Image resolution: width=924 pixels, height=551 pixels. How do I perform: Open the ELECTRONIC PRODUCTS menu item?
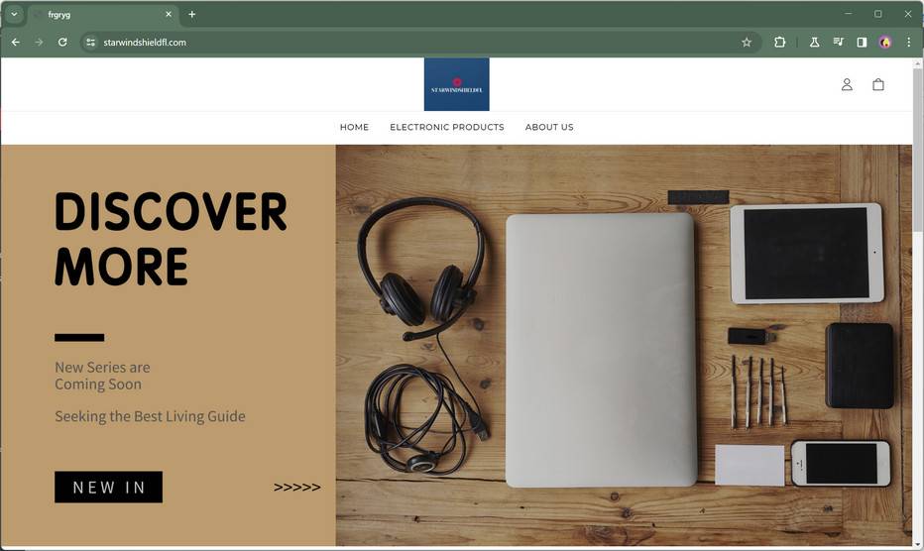(447, 127)
